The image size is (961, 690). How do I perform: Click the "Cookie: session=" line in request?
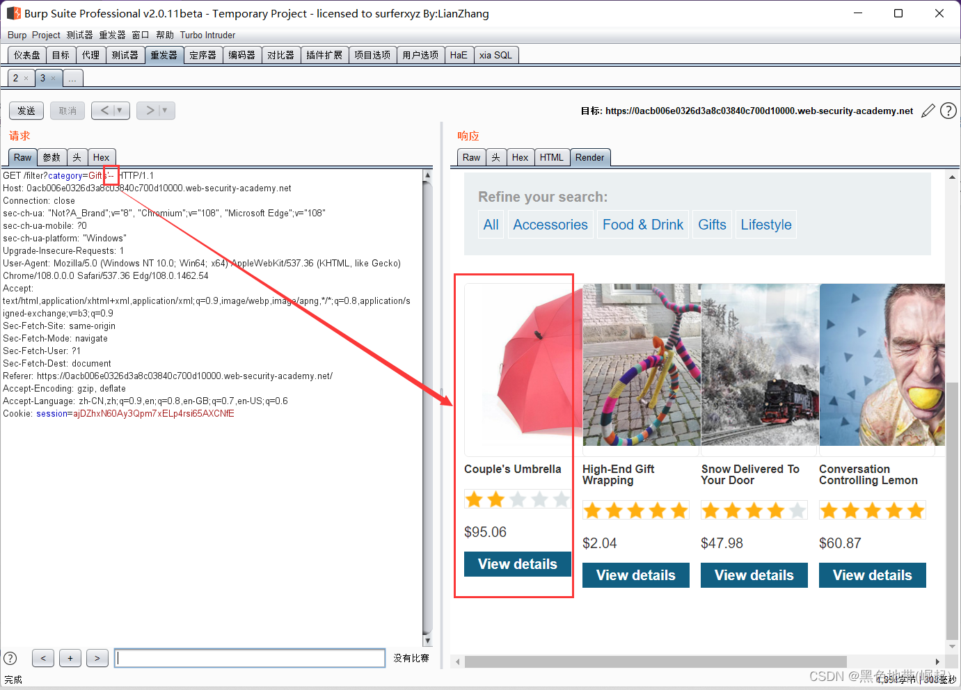tap(118, 414)
